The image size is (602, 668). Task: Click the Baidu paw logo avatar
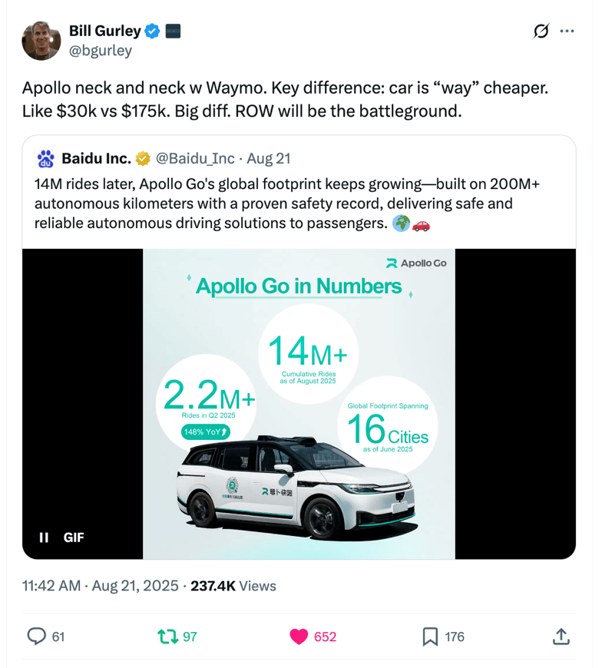pos(46,159)
